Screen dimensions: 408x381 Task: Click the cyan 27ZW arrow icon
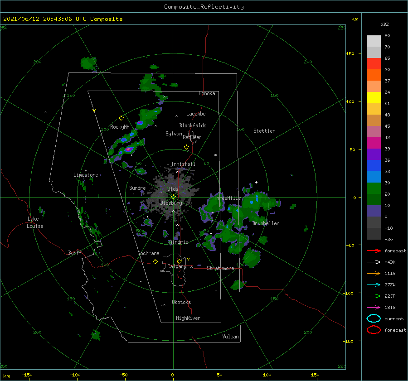pyautogui.click(x=374, y=285)
